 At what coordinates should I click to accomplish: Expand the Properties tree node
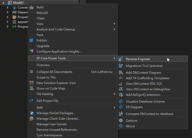tap(8, 17)
